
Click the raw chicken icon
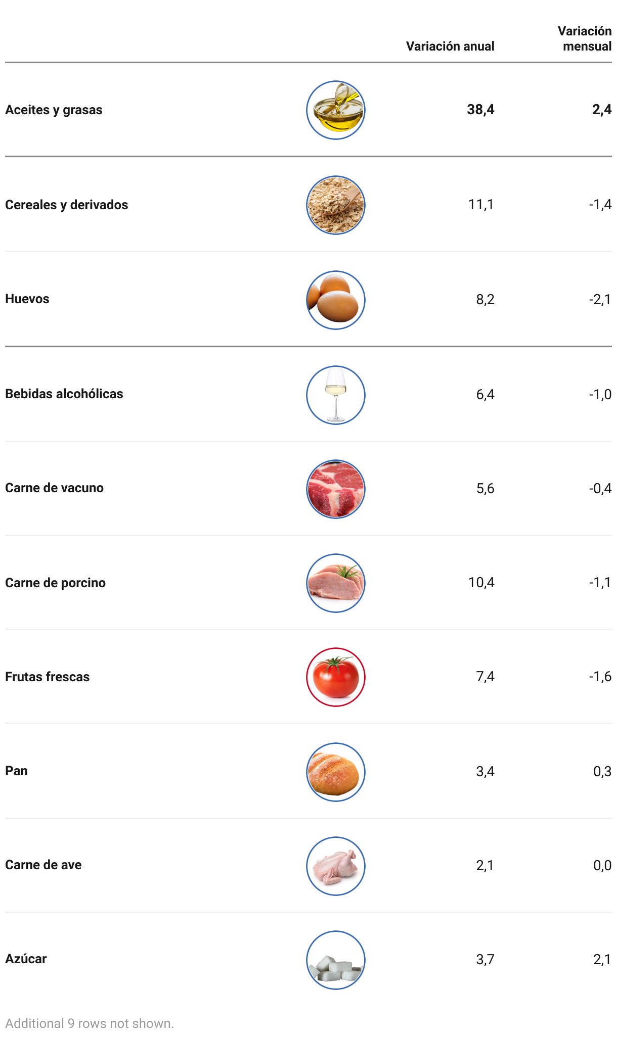tap(336, 866)
